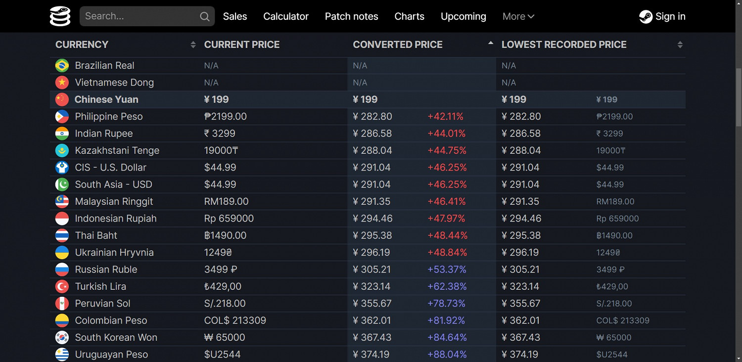742x362 pixels.
Task: Open the Sales page
Action: (235, 16)
